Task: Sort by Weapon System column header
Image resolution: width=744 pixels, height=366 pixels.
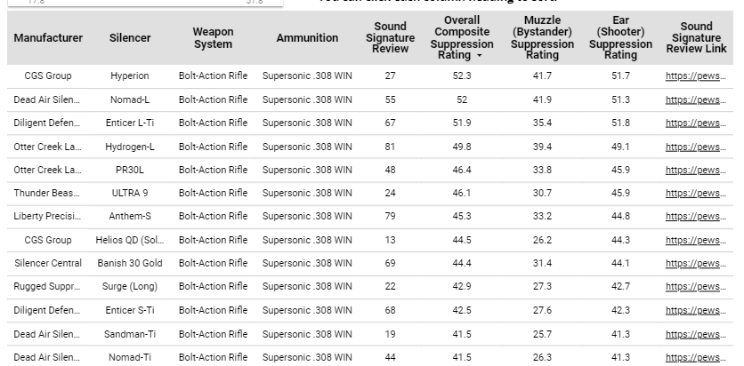Action: pos(213,38)
